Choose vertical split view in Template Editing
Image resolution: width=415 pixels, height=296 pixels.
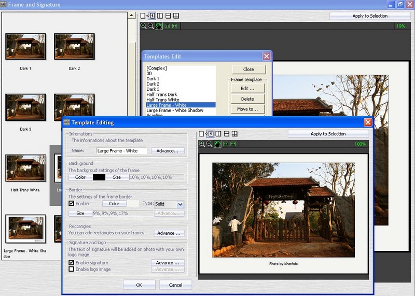(x=218, y=134)
